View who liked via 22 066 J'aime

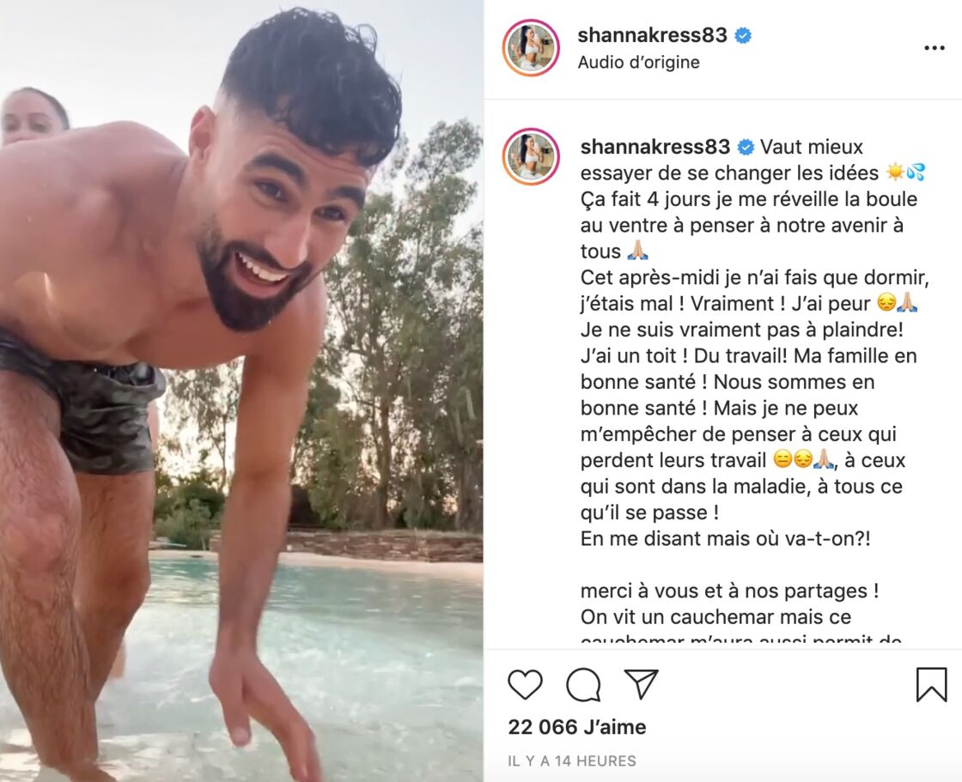[576, 727]
